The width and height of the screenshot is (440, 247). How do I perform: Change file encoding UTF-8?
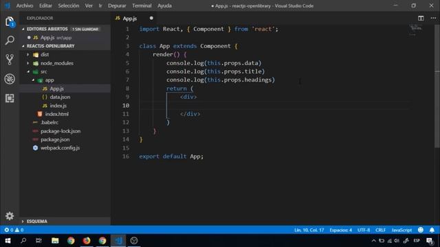364,230
